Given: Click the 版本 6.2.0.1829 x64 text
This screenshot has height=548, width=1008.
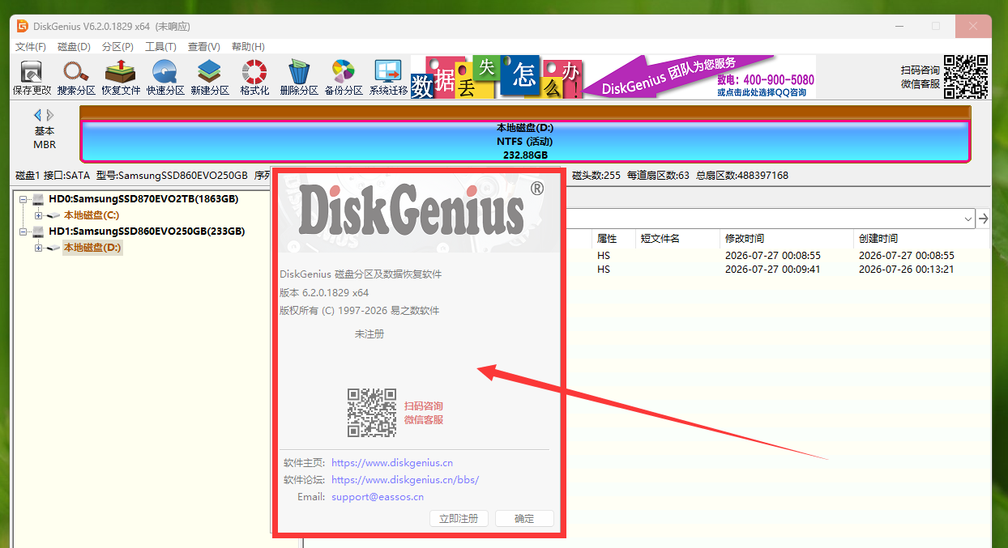Looking at the screenshot, I should coord(324,293).
